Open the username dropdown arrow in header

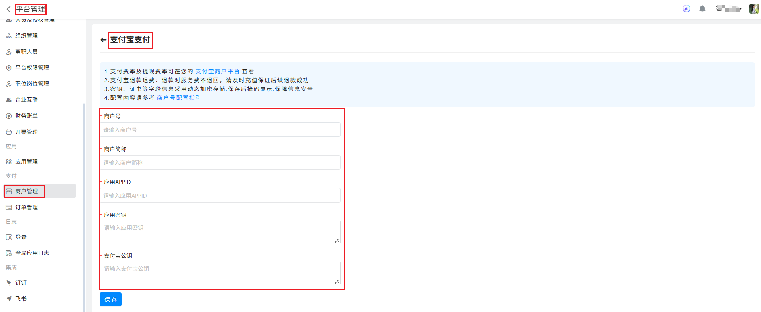point(740,9)
